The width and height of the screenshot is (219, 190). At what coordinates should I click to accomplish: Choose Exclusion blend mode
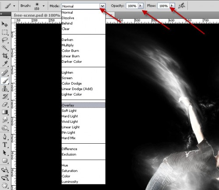point(83,154)
